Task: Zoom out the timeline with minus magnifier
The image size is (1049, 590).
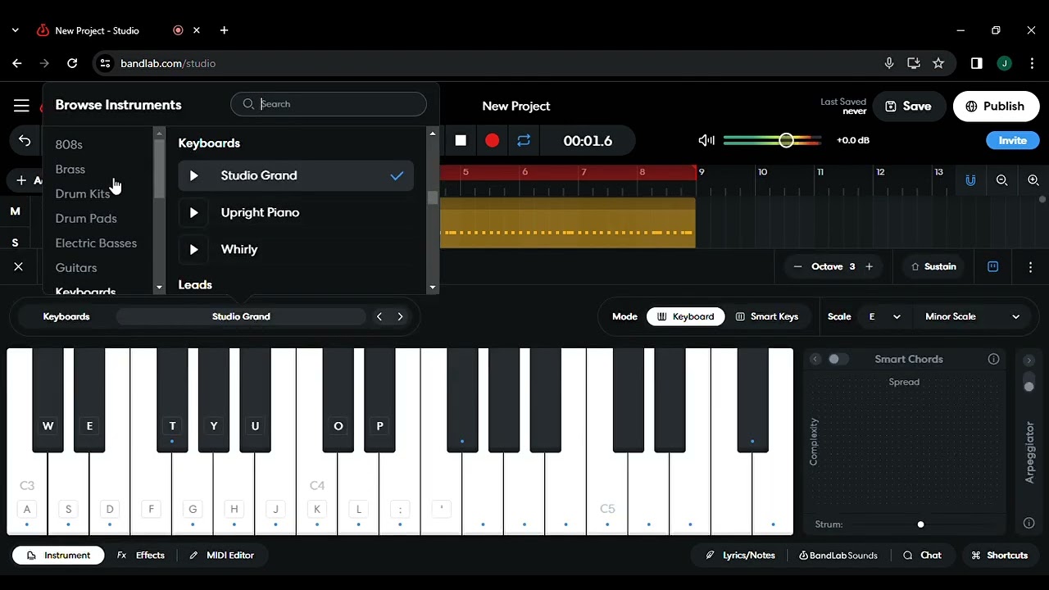Action: tap(1001, 180)
